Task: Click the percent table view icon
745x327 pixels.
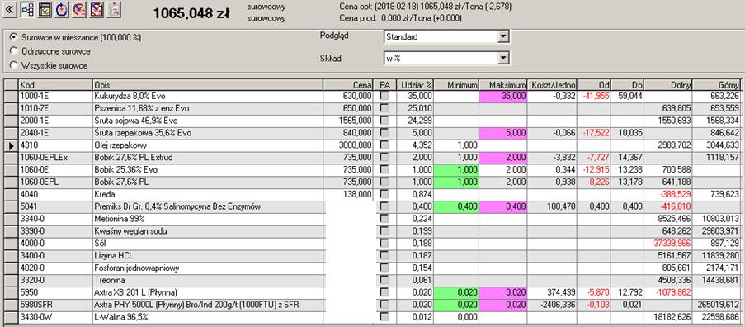Action: pos(45,9)
